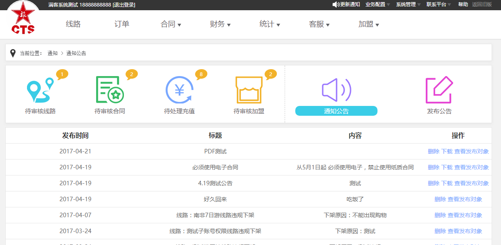The image size is (501, 245).
Task: Click the 退出登录 logout link
Action: 124,5
